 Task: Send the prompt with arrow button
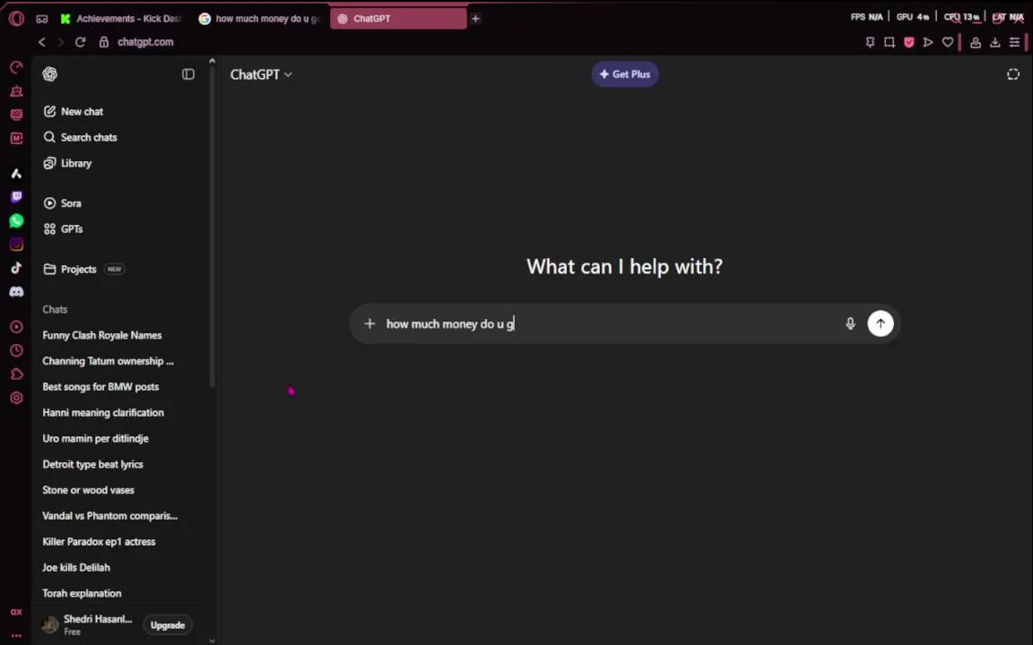(x=881, y=323)
